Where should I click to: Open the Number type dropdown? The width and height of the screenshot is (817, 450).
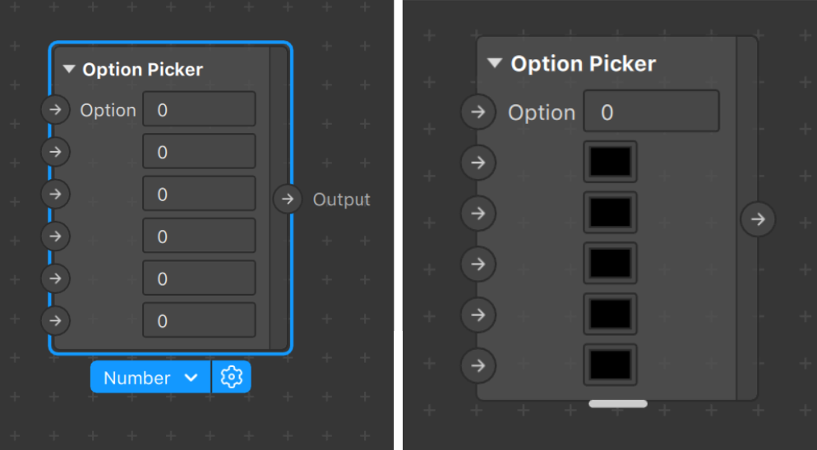point(150,377)
